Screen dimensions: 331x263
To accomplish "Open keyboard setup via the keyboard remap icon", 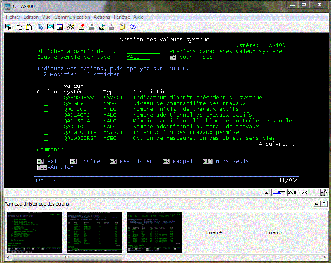I will [71, 26].
